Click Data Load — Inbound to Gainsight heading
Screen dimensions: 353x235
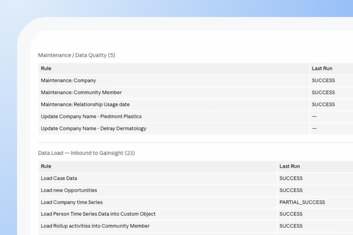pyautogui.click(x=86, y=153)
